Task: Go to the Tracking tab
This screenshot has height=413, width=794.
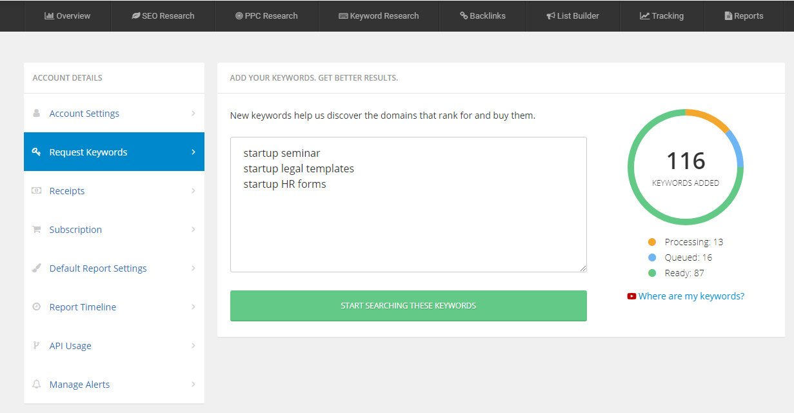Action: tap(662, 15)
